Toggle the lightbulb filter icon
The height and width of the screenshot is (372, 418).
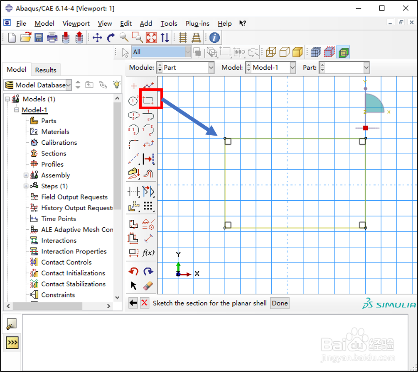(x=117, y=85)
